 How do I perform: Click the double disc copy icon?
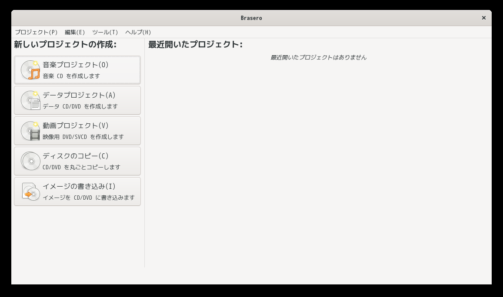pos(30,161)
